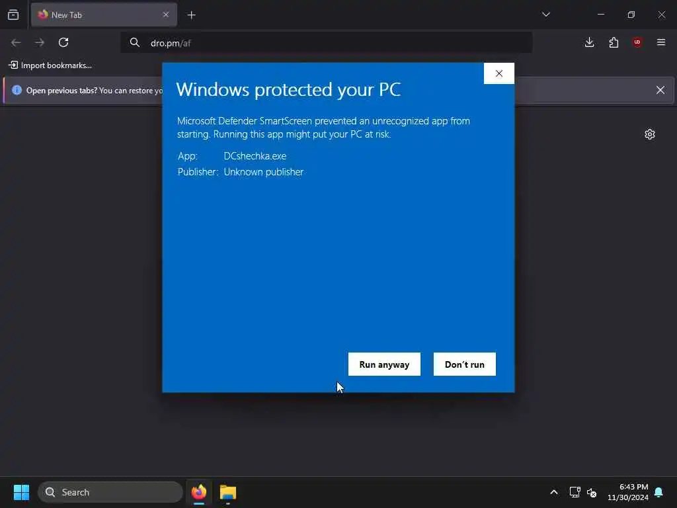Open Firefox View icon in tab strip
This screenshot has height=508, width=677.
pyautogui.click(x=13, y=15)
